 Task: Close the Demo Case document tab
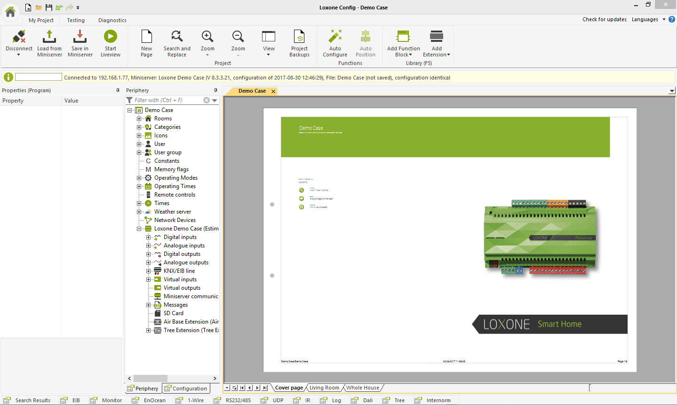(x=273, y=91)
